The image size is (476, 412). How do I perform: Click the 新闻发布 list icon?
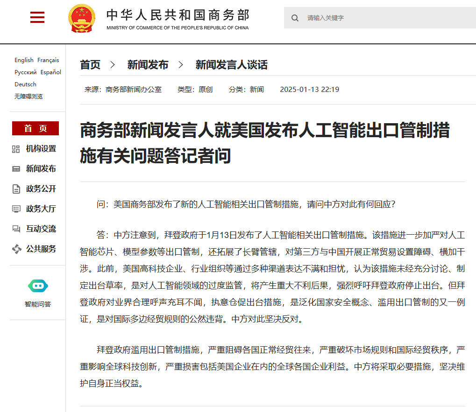coord(16,169)
